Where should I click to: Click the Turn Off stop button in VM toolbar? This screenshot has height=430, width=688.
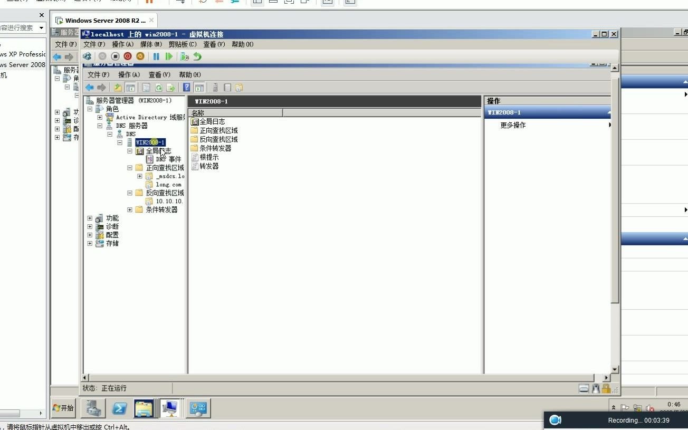[115, 56]
